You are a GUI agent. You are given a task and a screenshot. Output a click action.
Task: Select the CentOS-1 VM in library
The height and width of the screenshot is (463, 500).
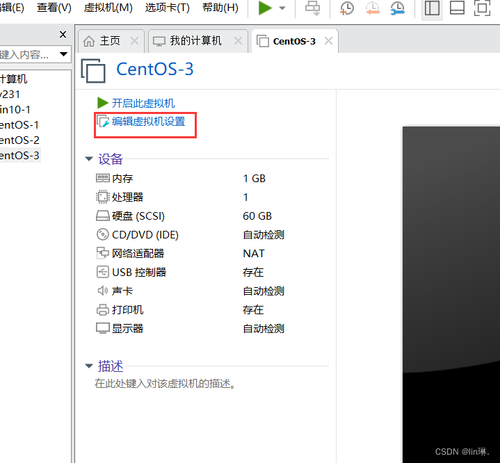pyautogui.click(x=19, y=124)
